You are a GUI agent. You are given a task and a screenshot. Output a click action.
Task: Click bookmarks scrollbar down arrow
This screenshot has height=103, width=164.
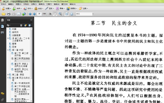point(31,101)
